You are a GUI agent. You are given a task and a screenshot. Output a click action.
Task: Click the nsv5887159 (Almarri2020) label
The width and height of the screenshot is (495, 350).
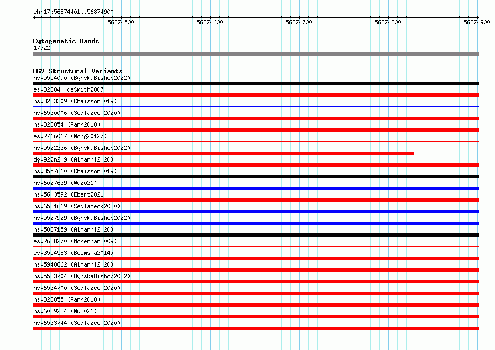click(x=73, y=229)
